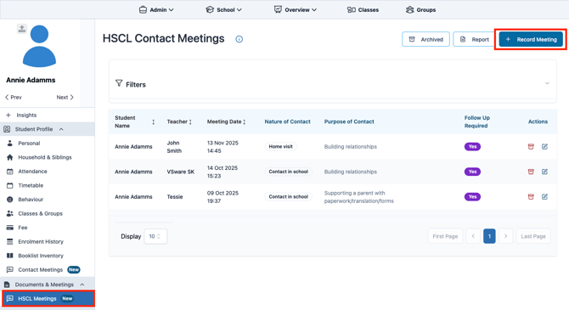This screenshot has height=310, width=569.
Task: Open Fee in the sidebar
Action: (x=22, y=228)
